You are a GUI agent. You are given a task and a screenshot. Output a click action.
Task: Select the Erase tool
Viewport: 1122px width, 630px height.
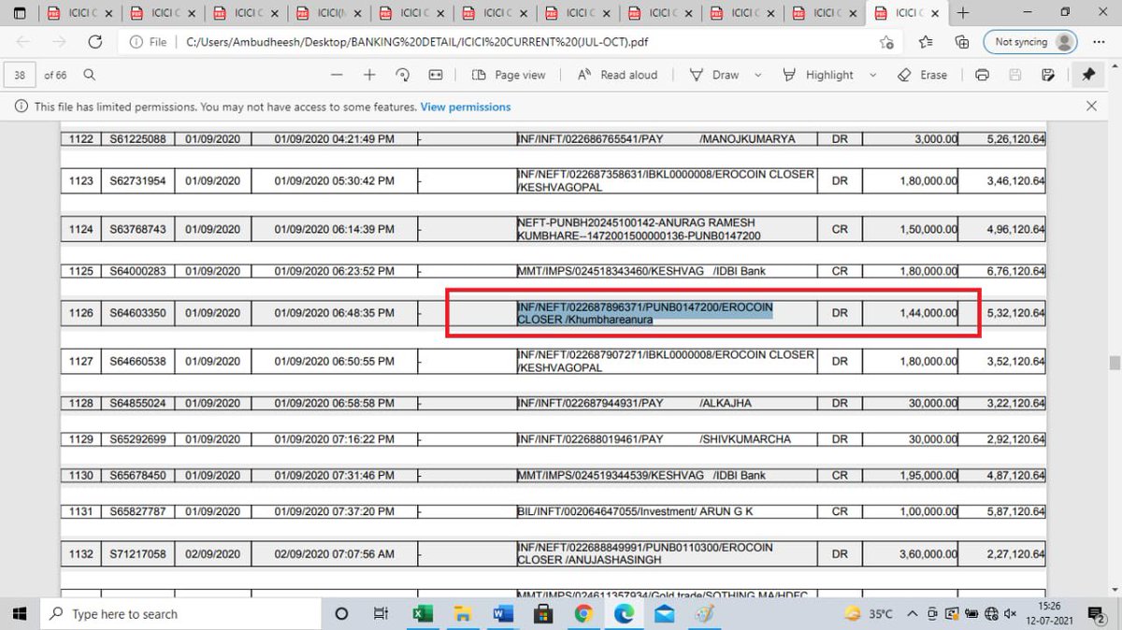[922, 75]
